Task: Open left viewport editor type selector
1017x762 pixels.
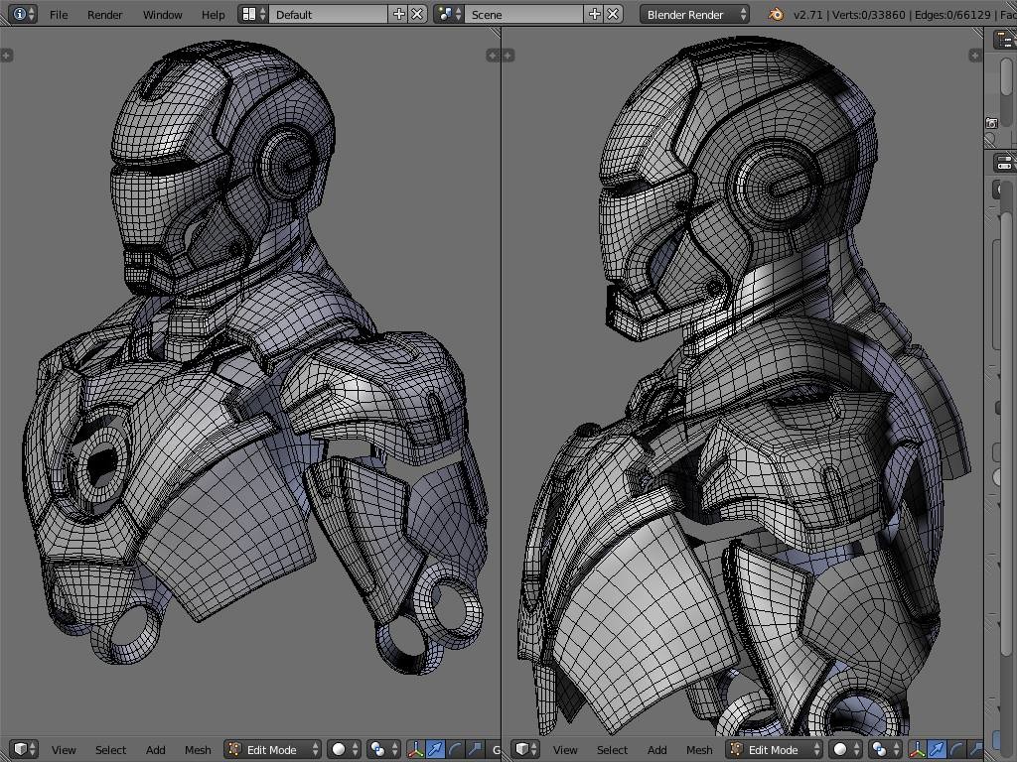Action: coord(24,749)
